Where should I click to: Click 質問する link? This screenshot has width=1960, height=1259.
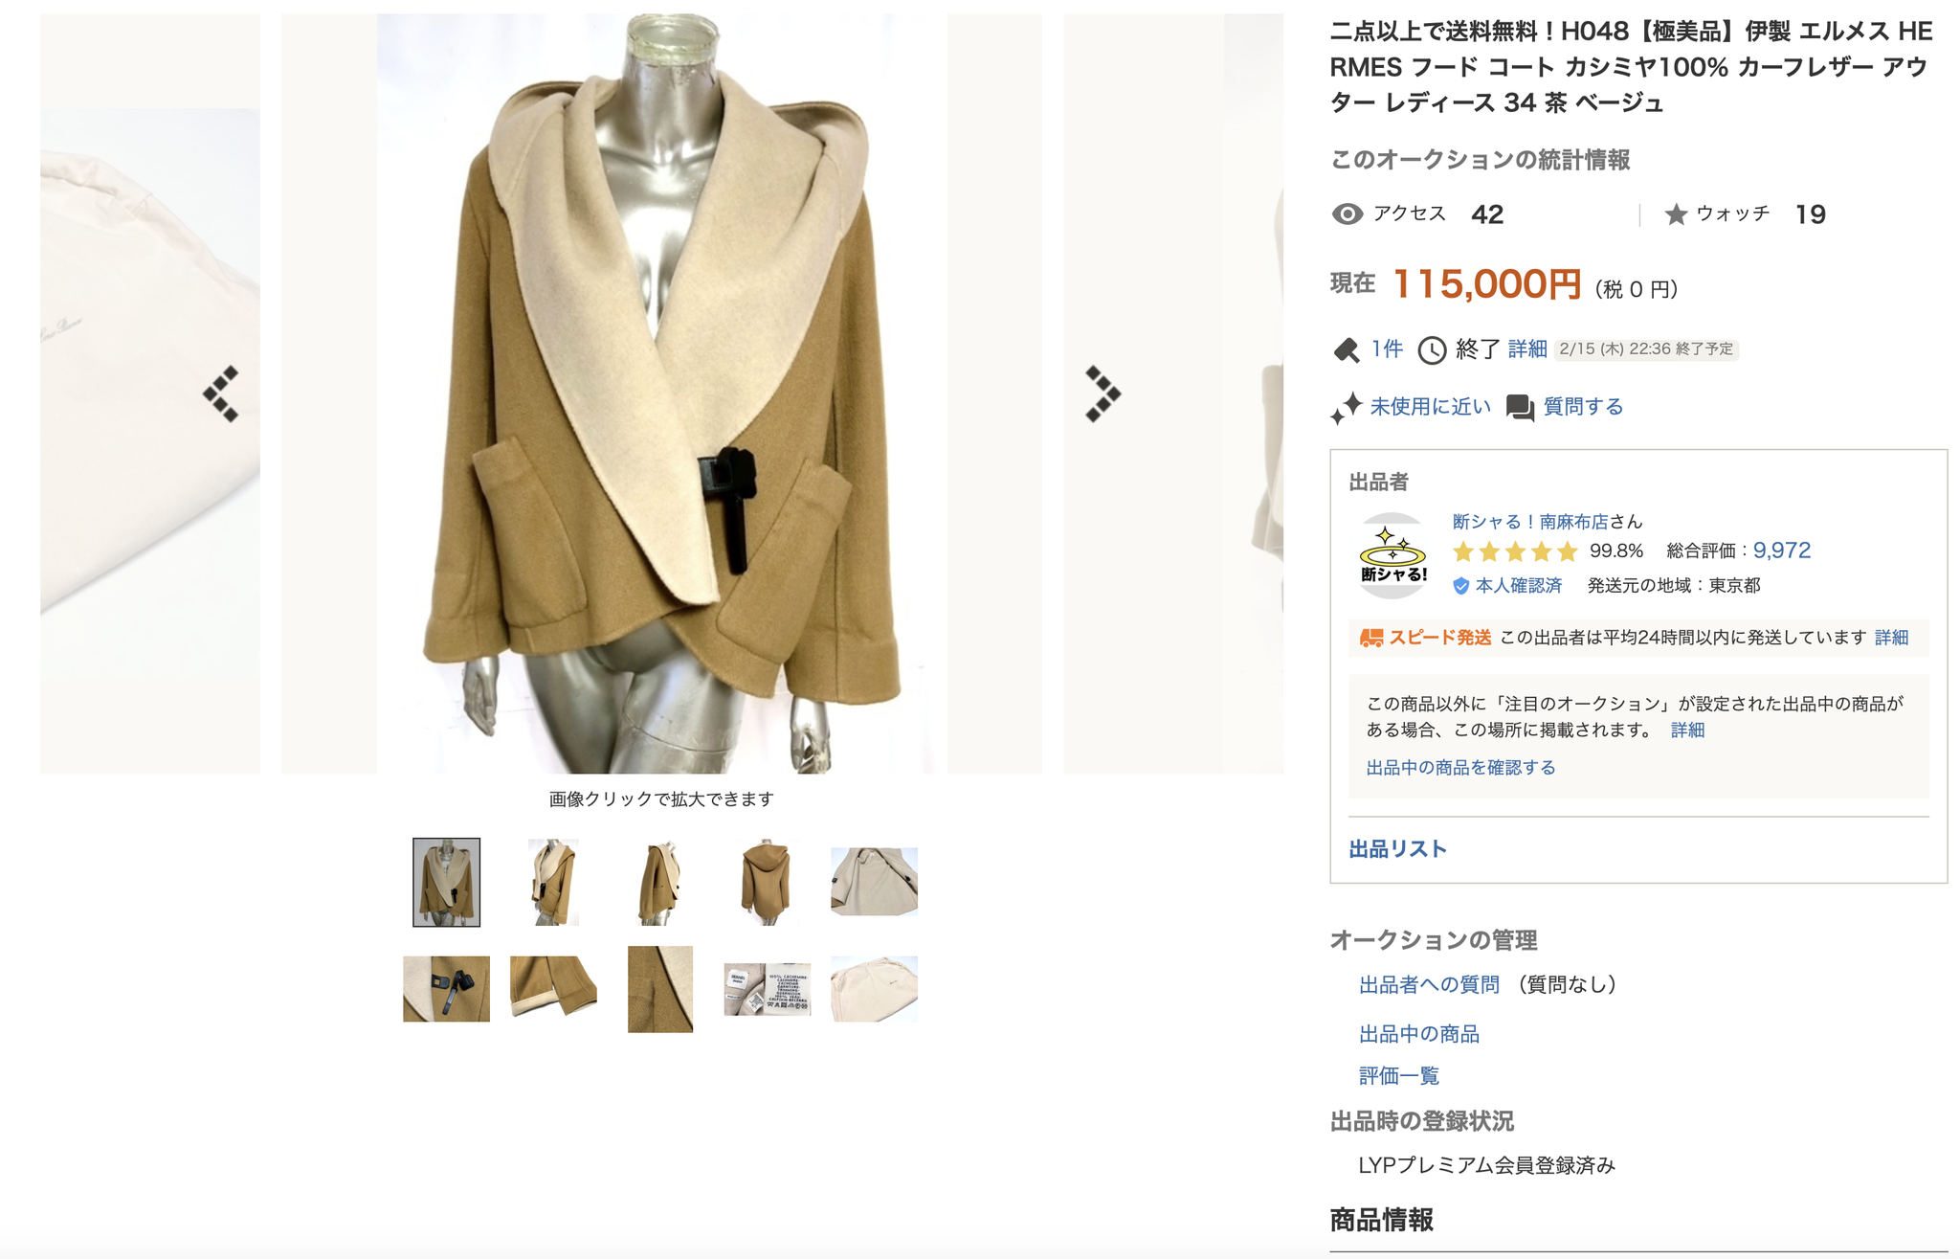(x=1583, y=407)
